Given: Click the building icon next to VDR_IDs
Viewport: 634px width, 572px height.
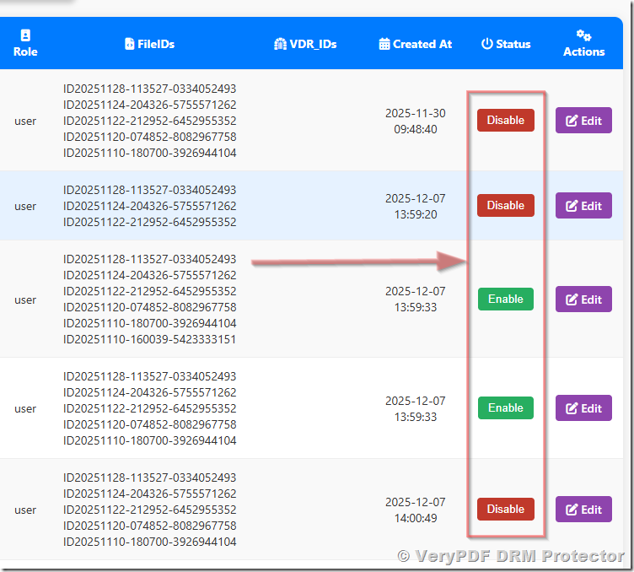Looking at the screenshot, I should pos(281,44).
